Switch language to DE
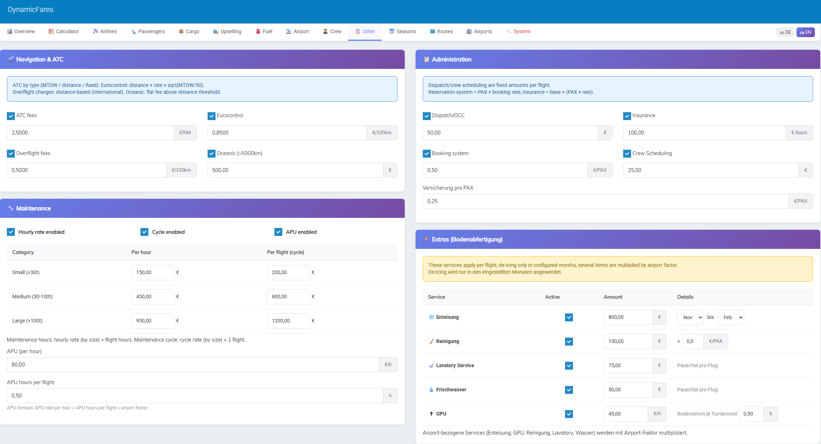Image resolution: width=821 pixels, height=444 pixels. [x=785, y=32]
